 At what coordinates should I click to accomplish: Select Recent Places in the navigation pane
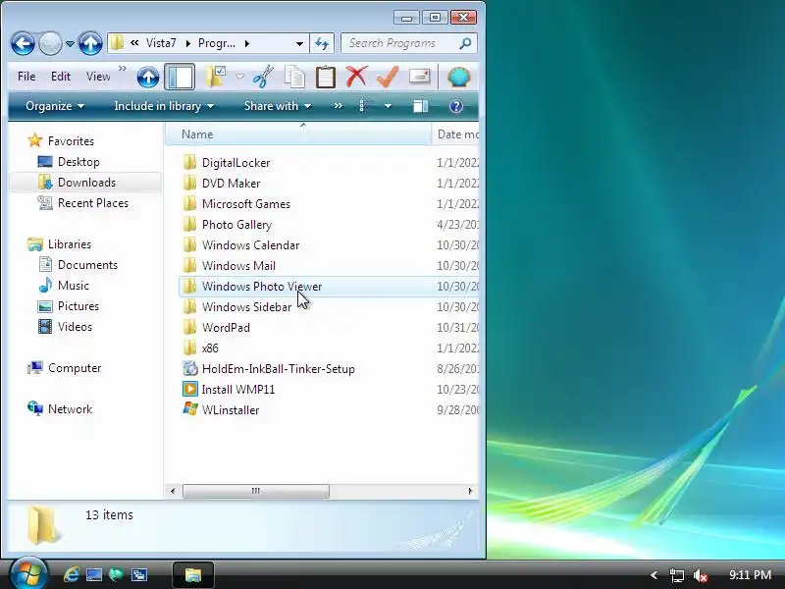coord(92,203)
